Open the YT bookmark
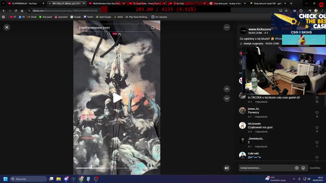The image size is (326, 183). point(13,17)
